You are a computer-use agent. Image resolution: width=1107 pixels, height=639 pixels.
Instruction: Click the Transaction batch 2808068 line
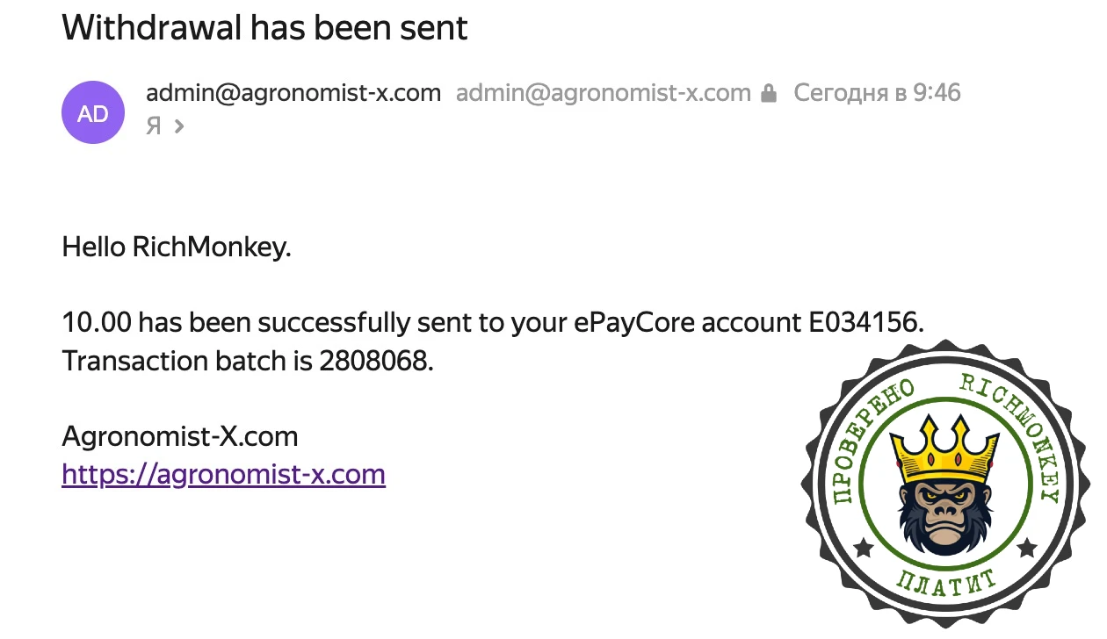click(248, 361)
